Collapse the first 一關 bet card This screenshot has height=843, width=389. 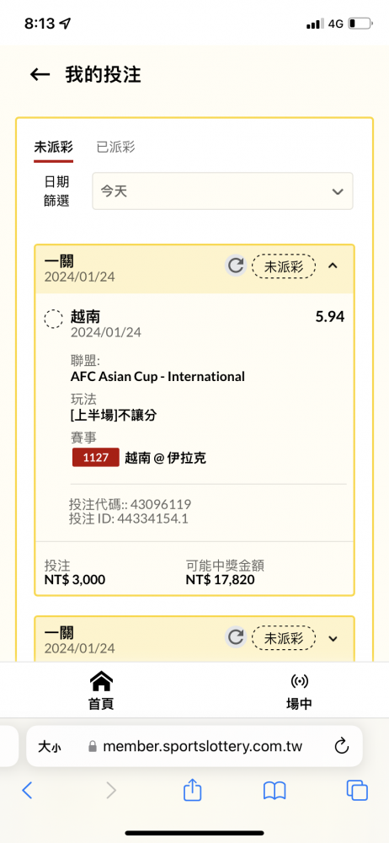click(x=333, y=266)
